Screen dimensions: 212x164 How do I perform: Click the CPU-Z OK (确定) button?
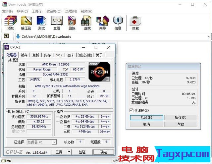[104, 152]
